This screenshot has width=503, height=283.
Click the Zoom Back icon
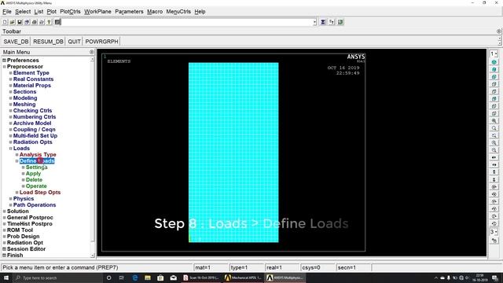tap(494, 135)
